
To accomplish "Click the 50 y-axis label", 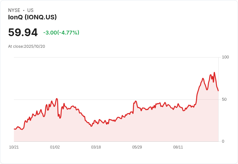I will coord(224,99).
